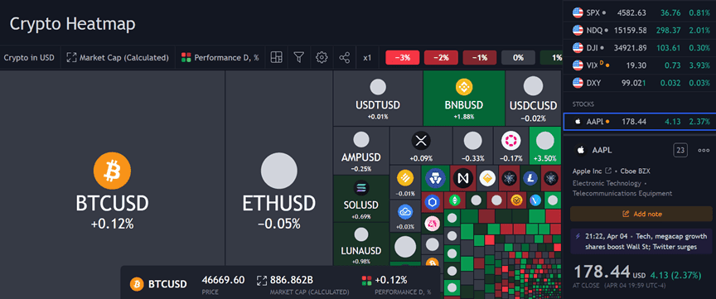Click the LUNAUSD heatmap tile
Image resolution: width=716 pixels, height=299 pixels.
click(360, 245)
